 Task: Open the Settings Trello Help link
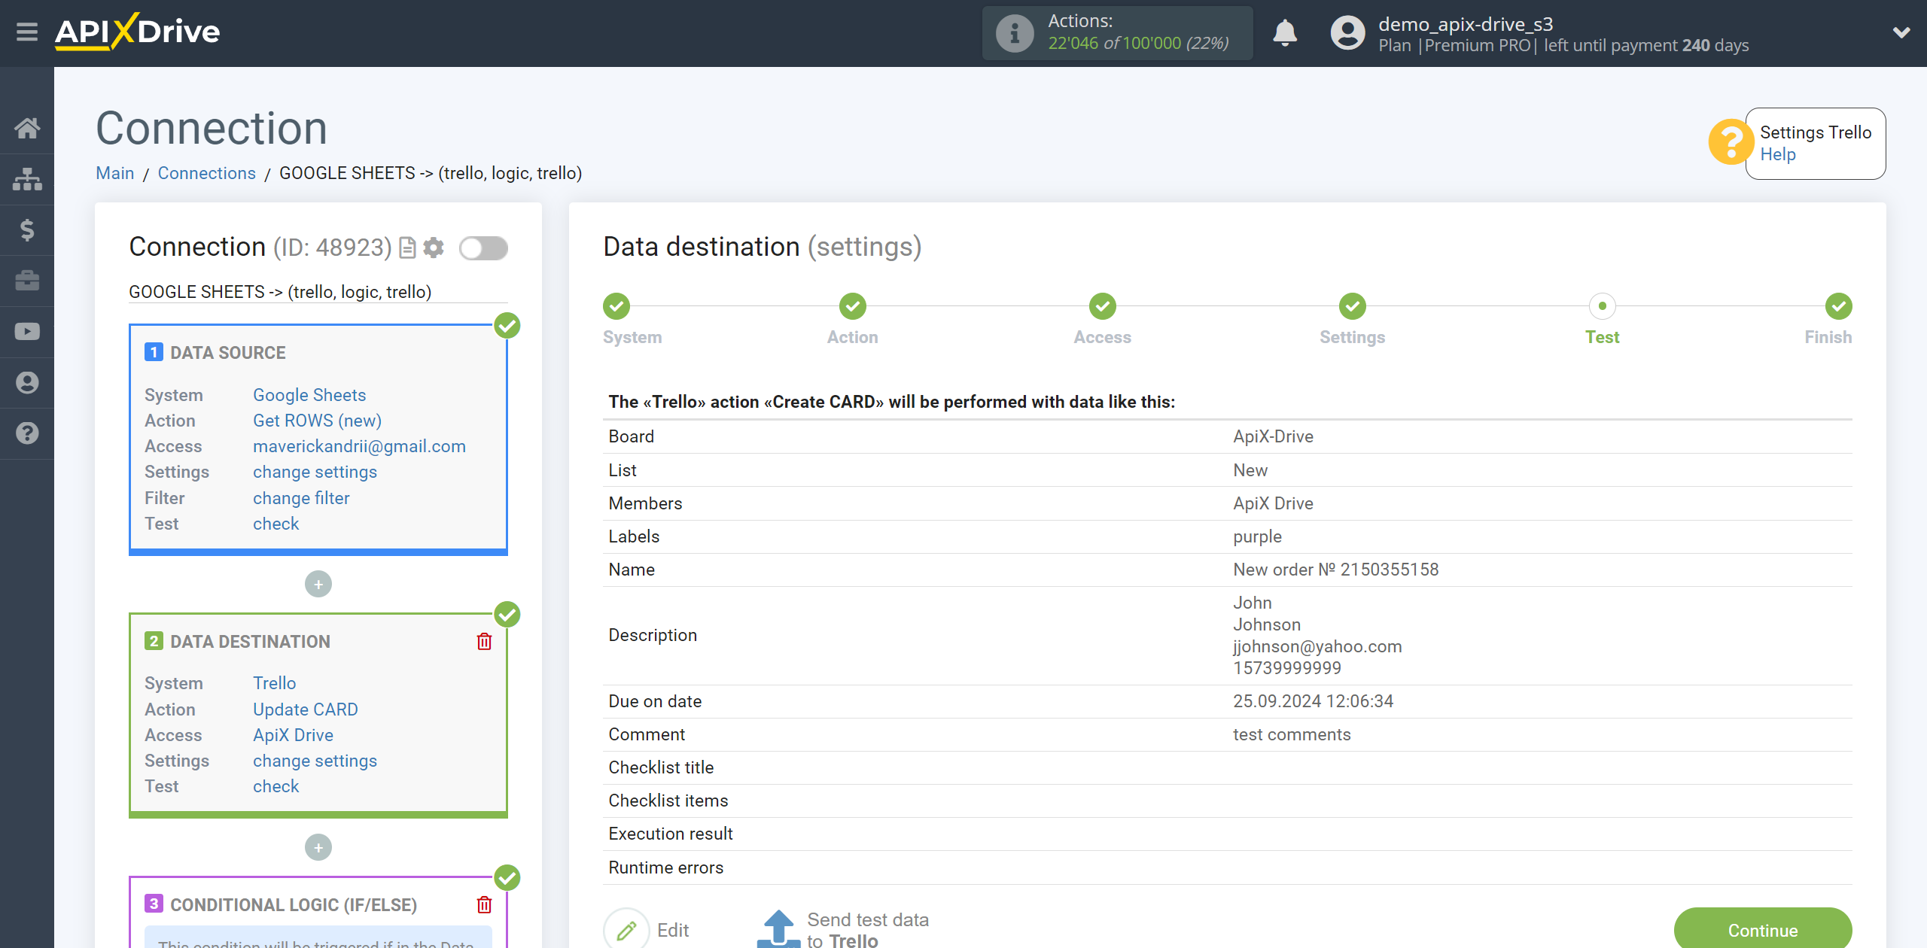(x=1777, y=154)
